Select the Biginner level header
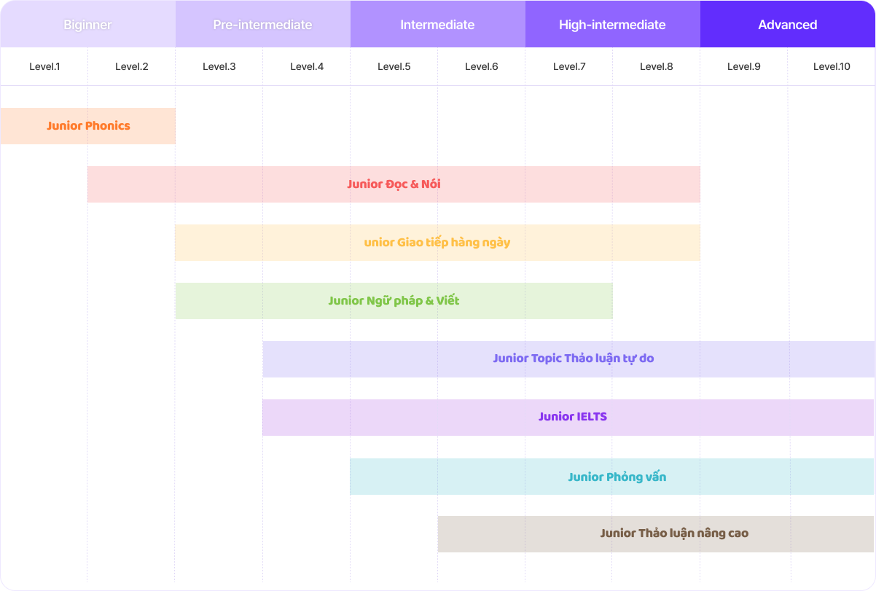 [x=87, y=25]
